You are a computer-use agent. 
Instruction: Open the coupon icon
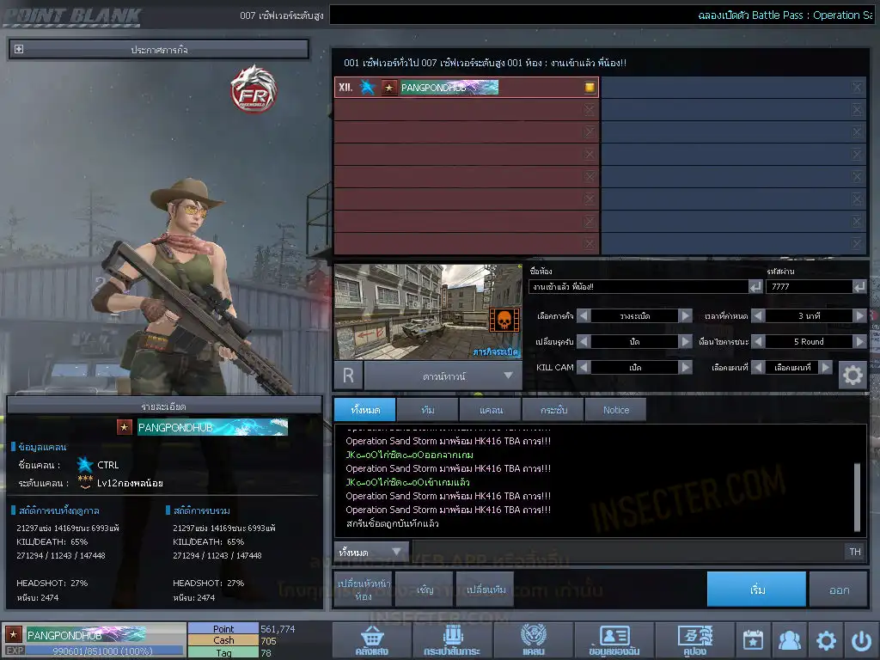[694, 641]
